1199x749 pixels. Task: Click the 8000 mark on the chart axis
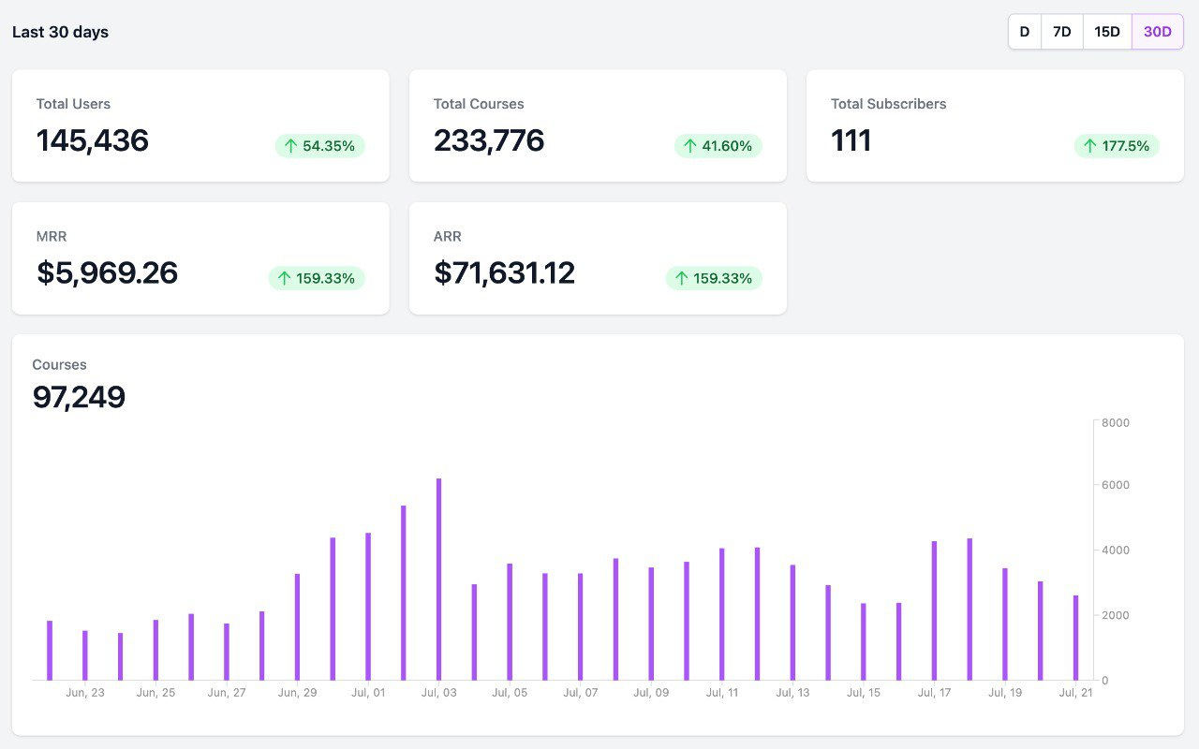tap(1114, 422)
